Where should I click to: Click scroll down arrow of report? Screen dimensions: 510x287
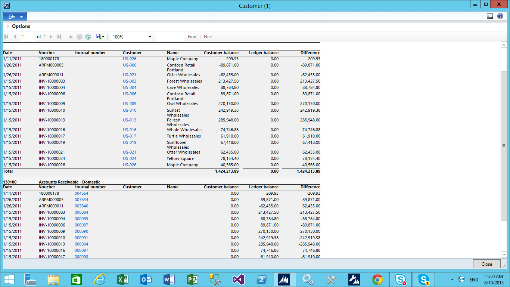504,254
